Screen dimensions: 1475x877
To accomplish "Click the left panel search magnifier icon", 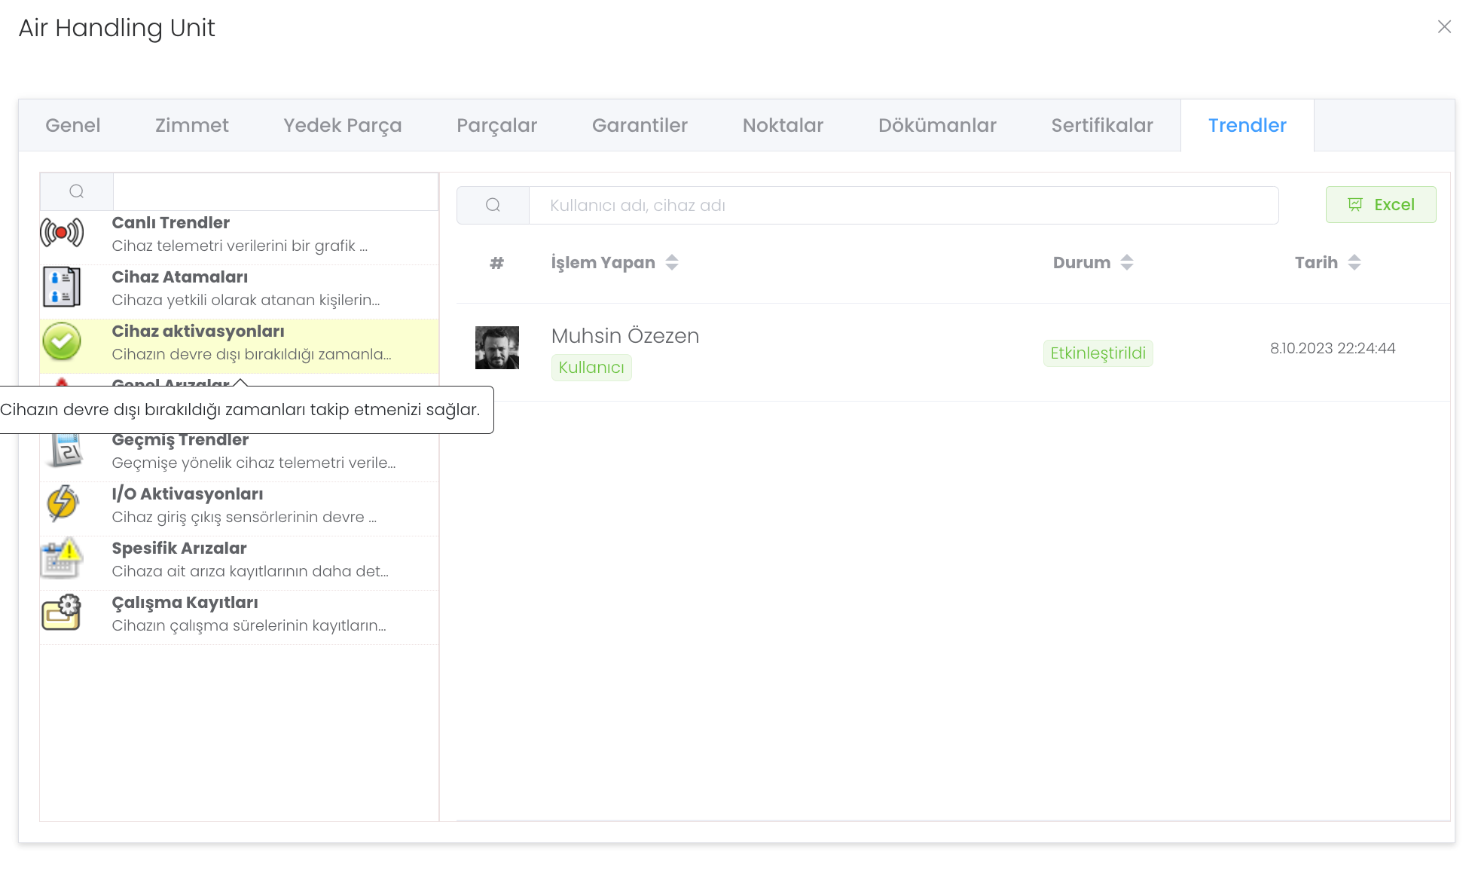I will 76,191.
